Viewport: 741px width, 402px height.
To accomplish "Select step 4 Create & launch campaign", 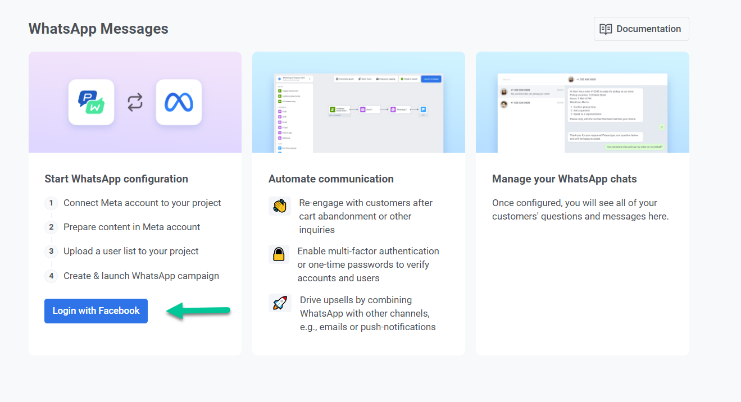I will (141, 276).
